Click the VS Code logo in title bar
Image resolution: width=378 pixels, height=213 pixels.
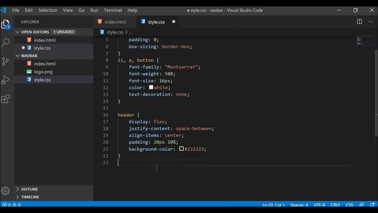coord(4,10)
